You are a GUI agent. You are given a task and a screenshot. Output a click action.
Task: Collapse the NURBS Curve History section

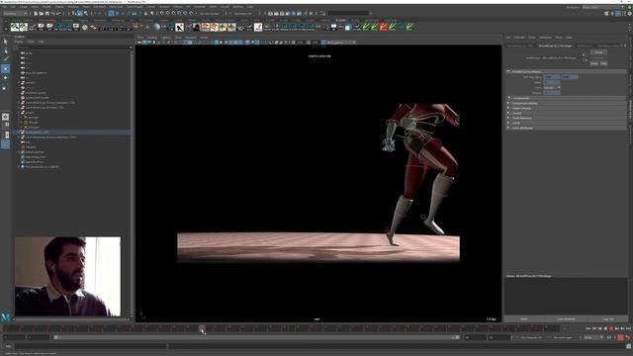[x=565, y=71]
